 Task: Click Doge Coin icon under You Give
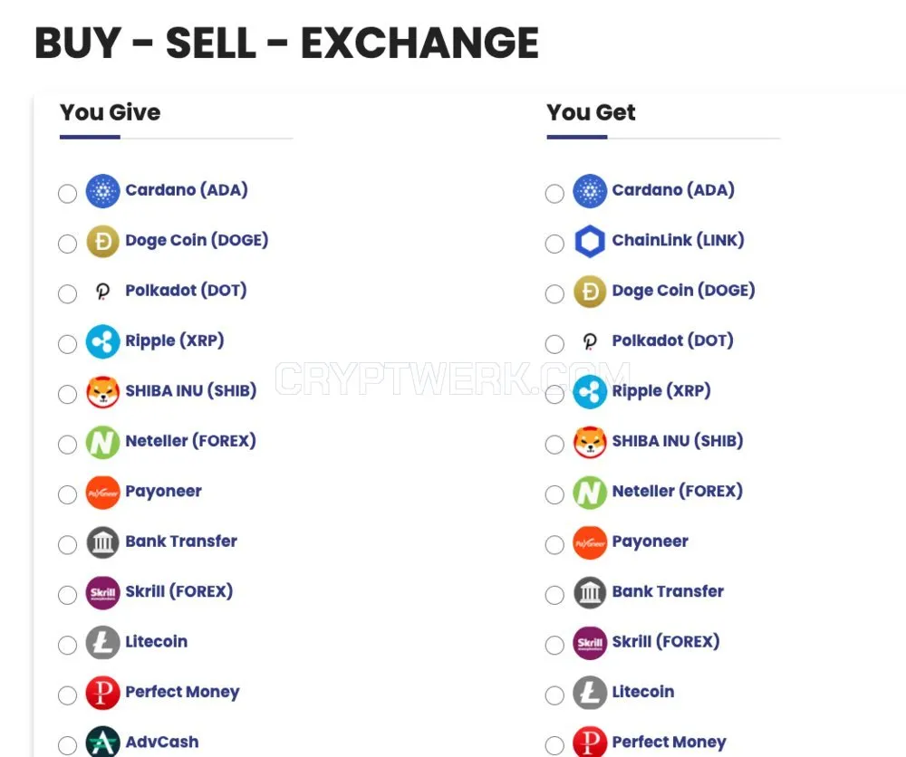(x=103, y=242)
